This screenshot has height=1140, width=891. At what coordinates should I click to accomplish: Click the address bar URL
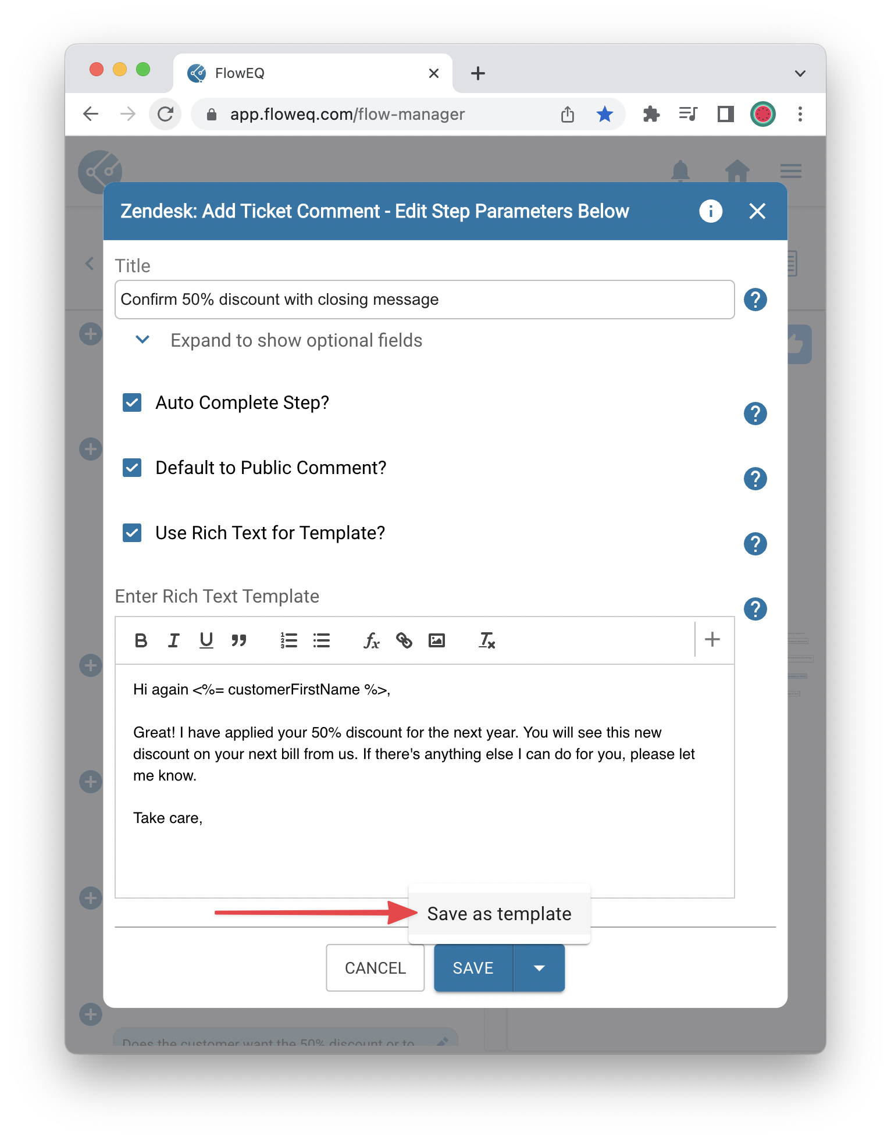click(347, 114)
